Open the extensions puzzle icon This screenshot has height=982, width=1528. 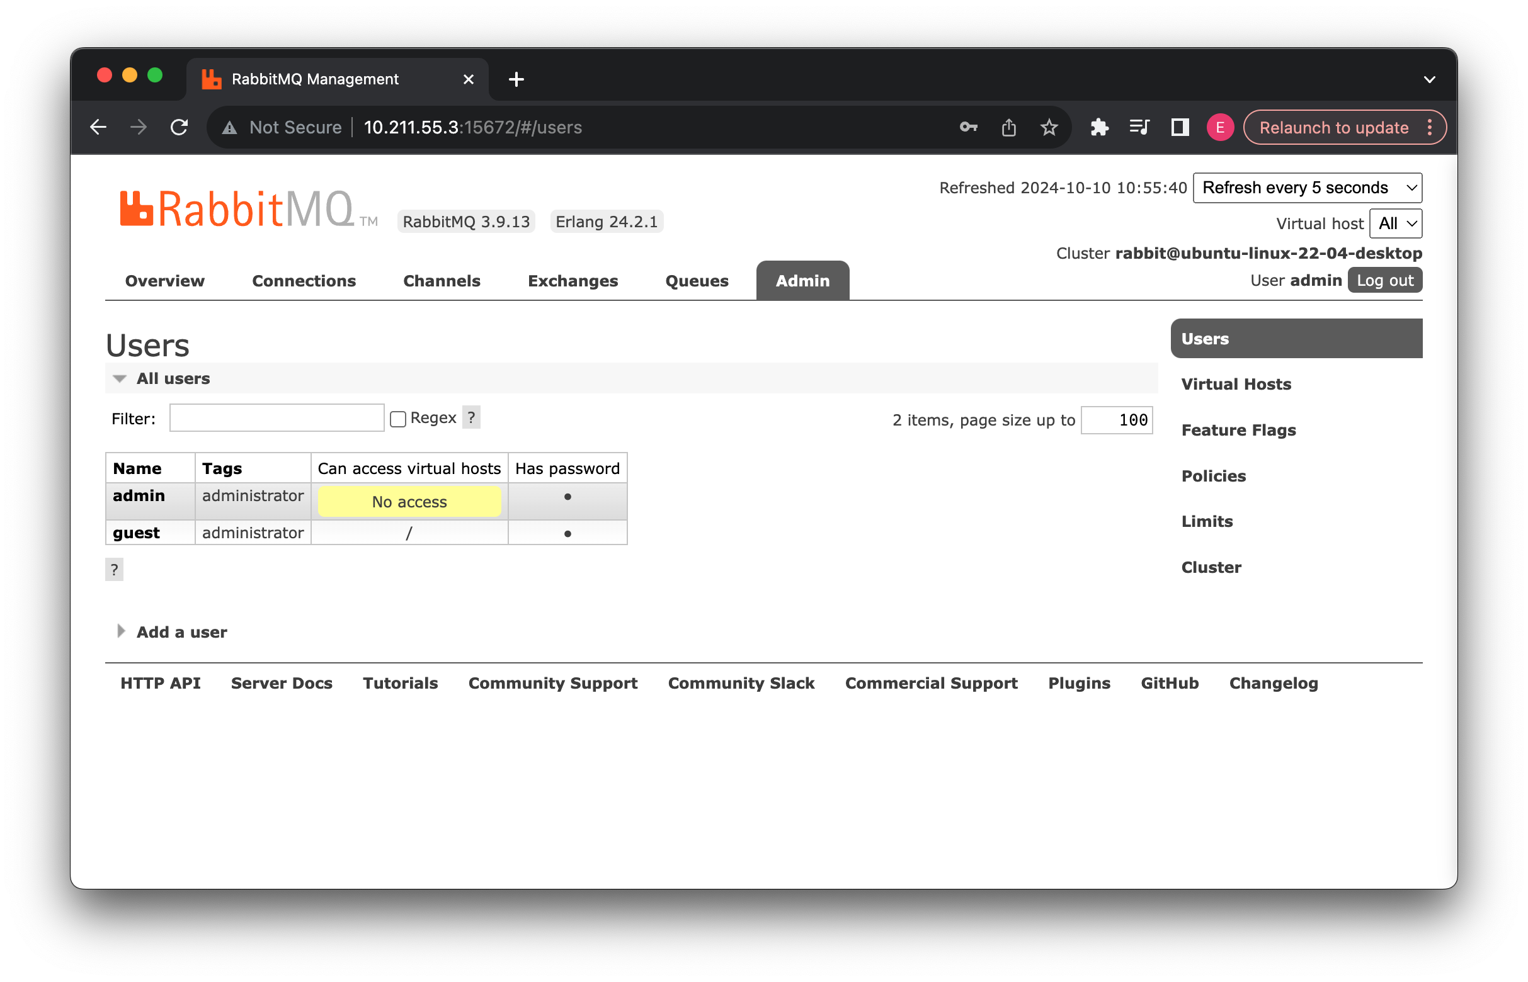1099,128
